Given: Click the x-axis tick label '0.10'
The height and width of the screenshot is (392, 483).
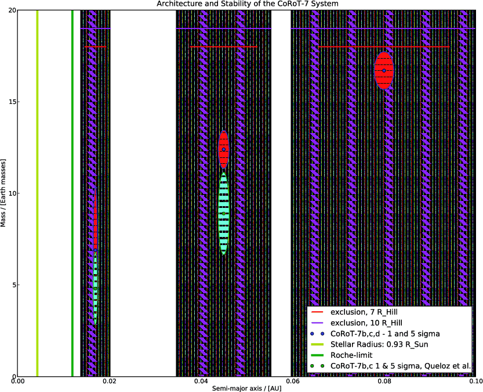Looking at the screenshot, I should point(476,382).
